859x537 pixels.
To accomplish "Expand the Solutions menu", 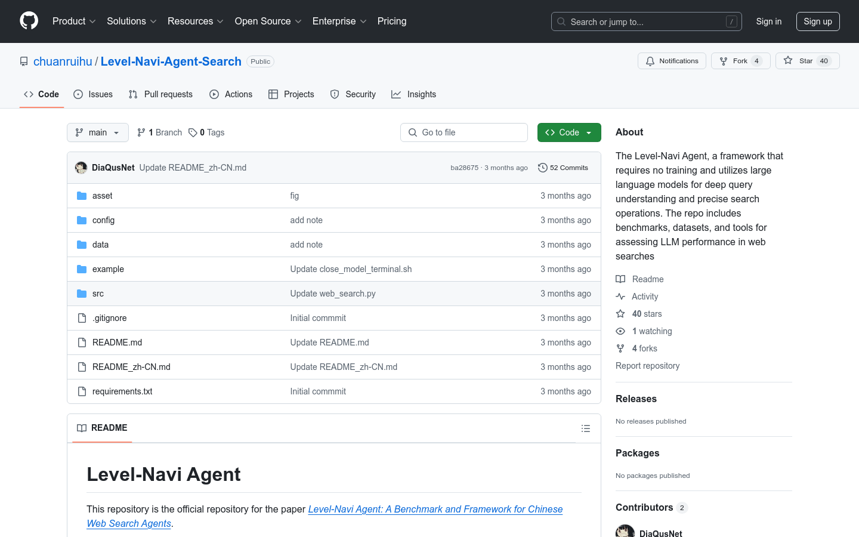I will 132,21.
